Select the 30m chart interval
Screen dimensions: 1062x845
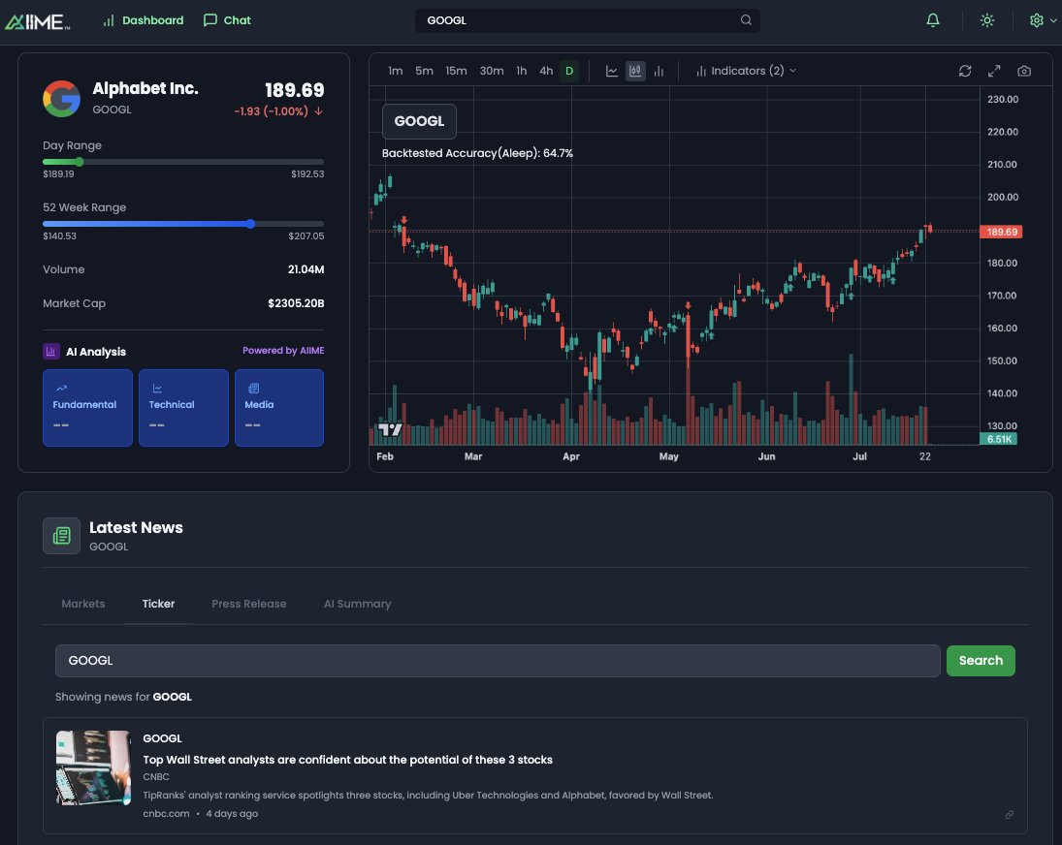(492, 71)
